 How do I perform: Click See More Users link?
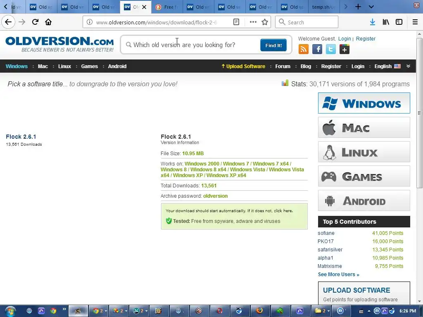pos(339,274)
